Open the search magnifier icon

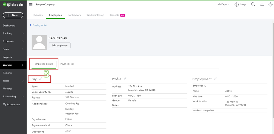pos(253,5)
